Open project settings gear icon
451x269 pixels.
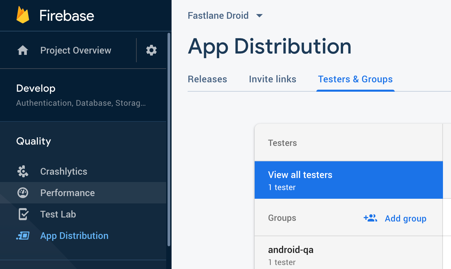(151, 50)
